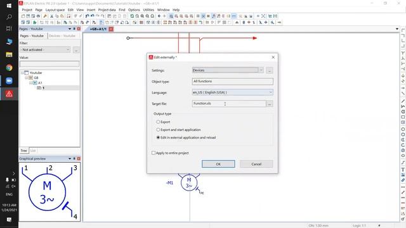Click the green star icon in second toolbar
The width and height of the screenshot is (406, 228).
pos(34,23)
